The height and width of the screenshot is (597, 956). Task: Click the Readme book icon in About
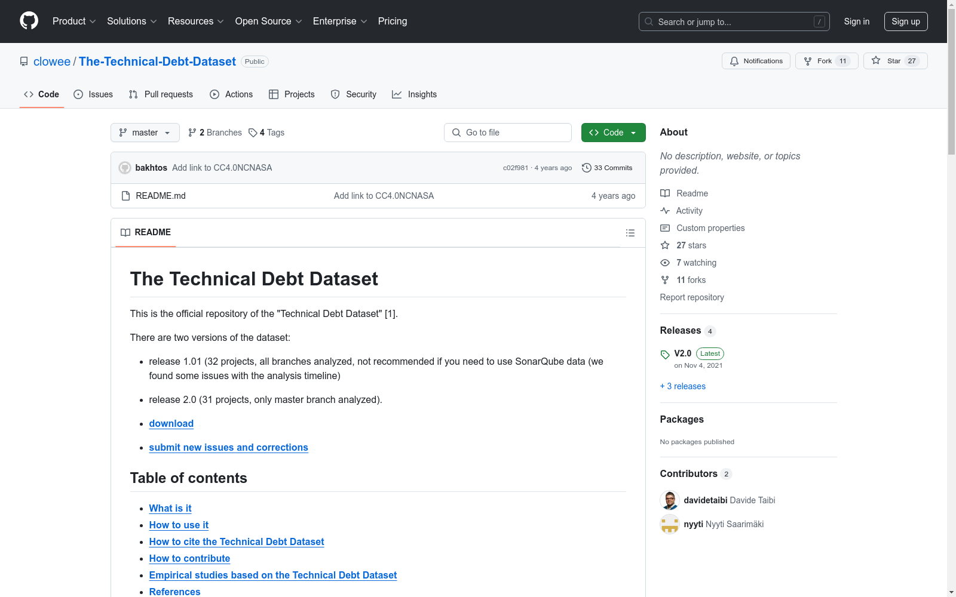pyautogui.click(x=665, y=193)
